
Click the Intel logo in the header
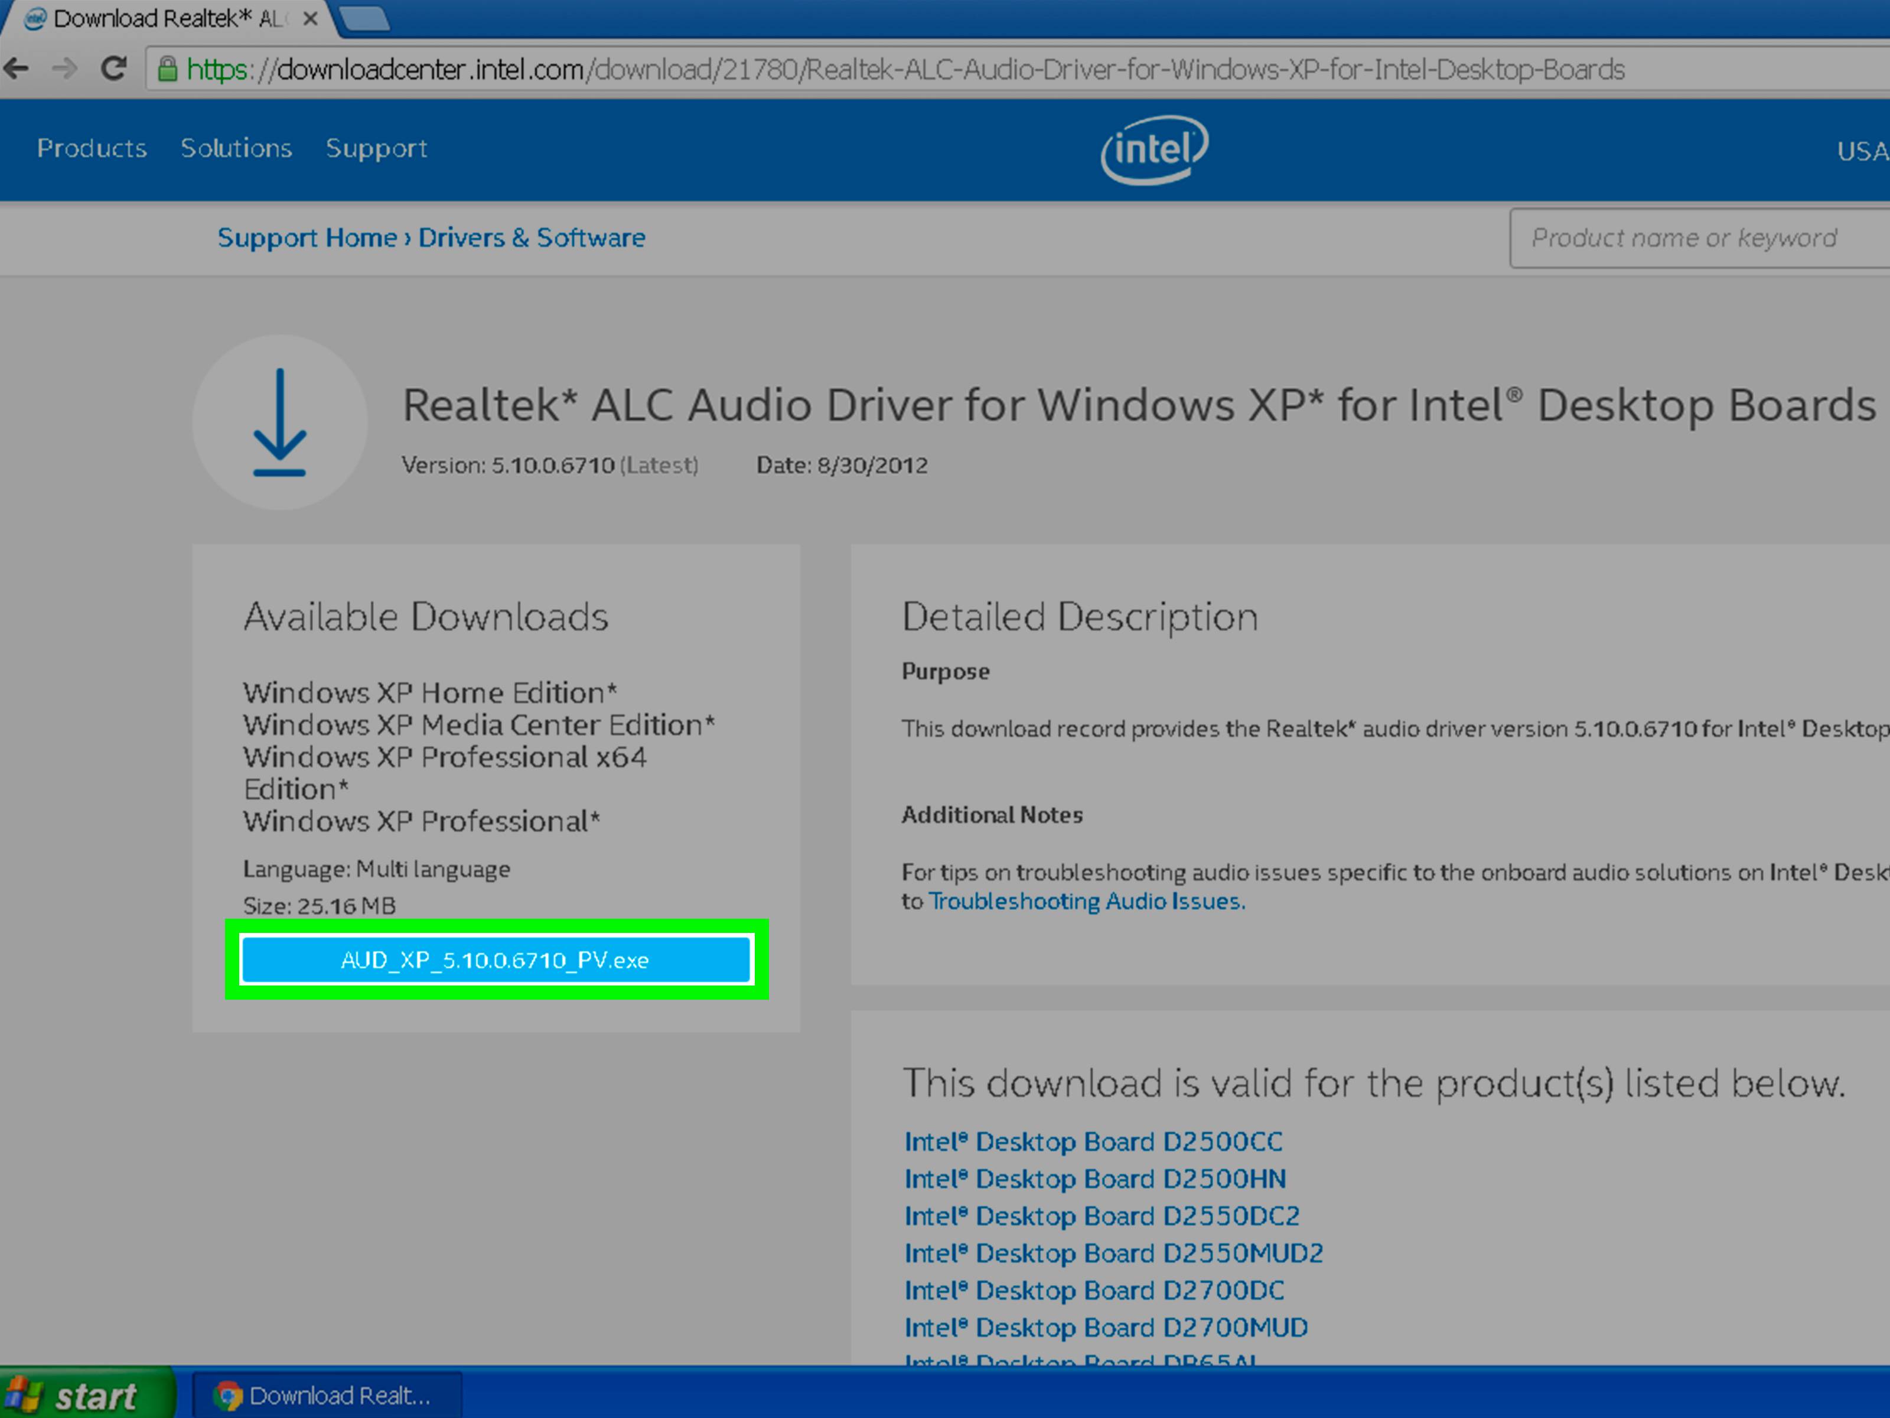click(x=1153, y=149)
